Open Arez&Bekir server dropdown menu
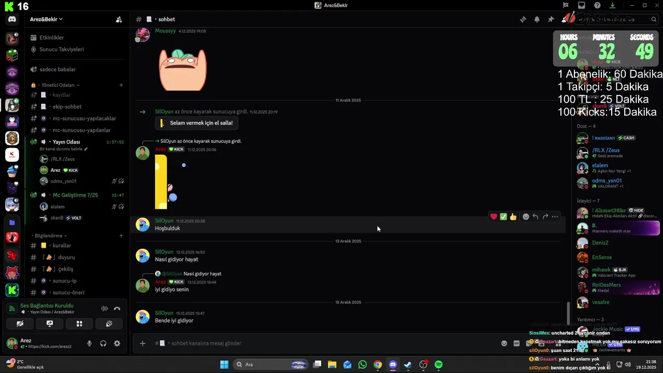 (x=46, y=19)
